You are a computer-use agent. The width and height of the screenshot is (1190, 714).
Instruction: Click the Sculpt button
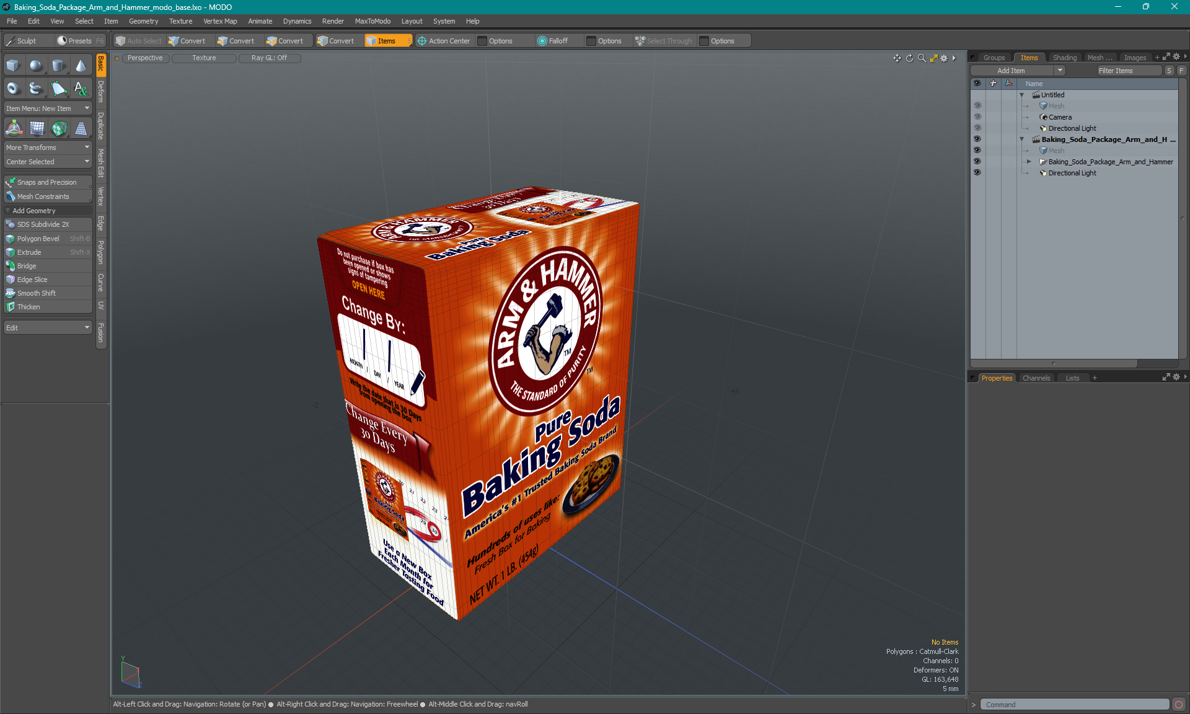pos(27,41)
